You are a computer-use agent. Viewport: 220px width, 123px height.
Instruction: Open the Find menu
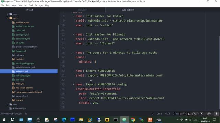click(31, 5)
